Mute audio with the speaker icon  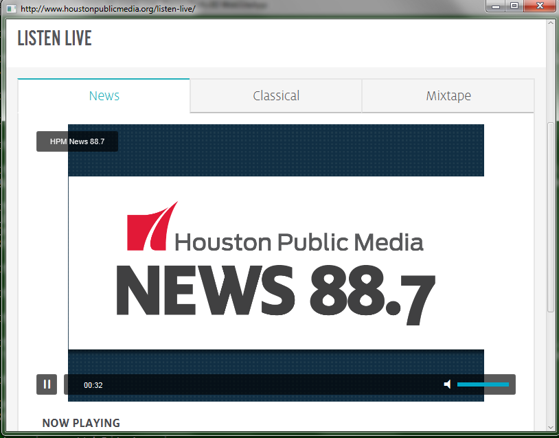tap(448, 384)
